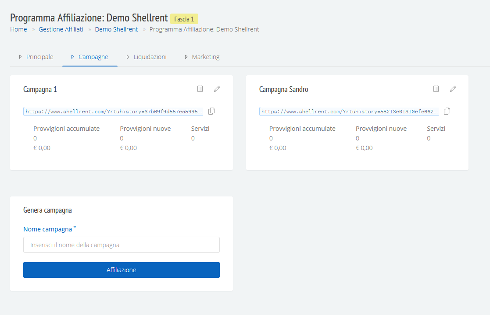This screenshot has height=315, width=490.
Task: Delete Campagna 1 with the trash icon
Action: 200,88
